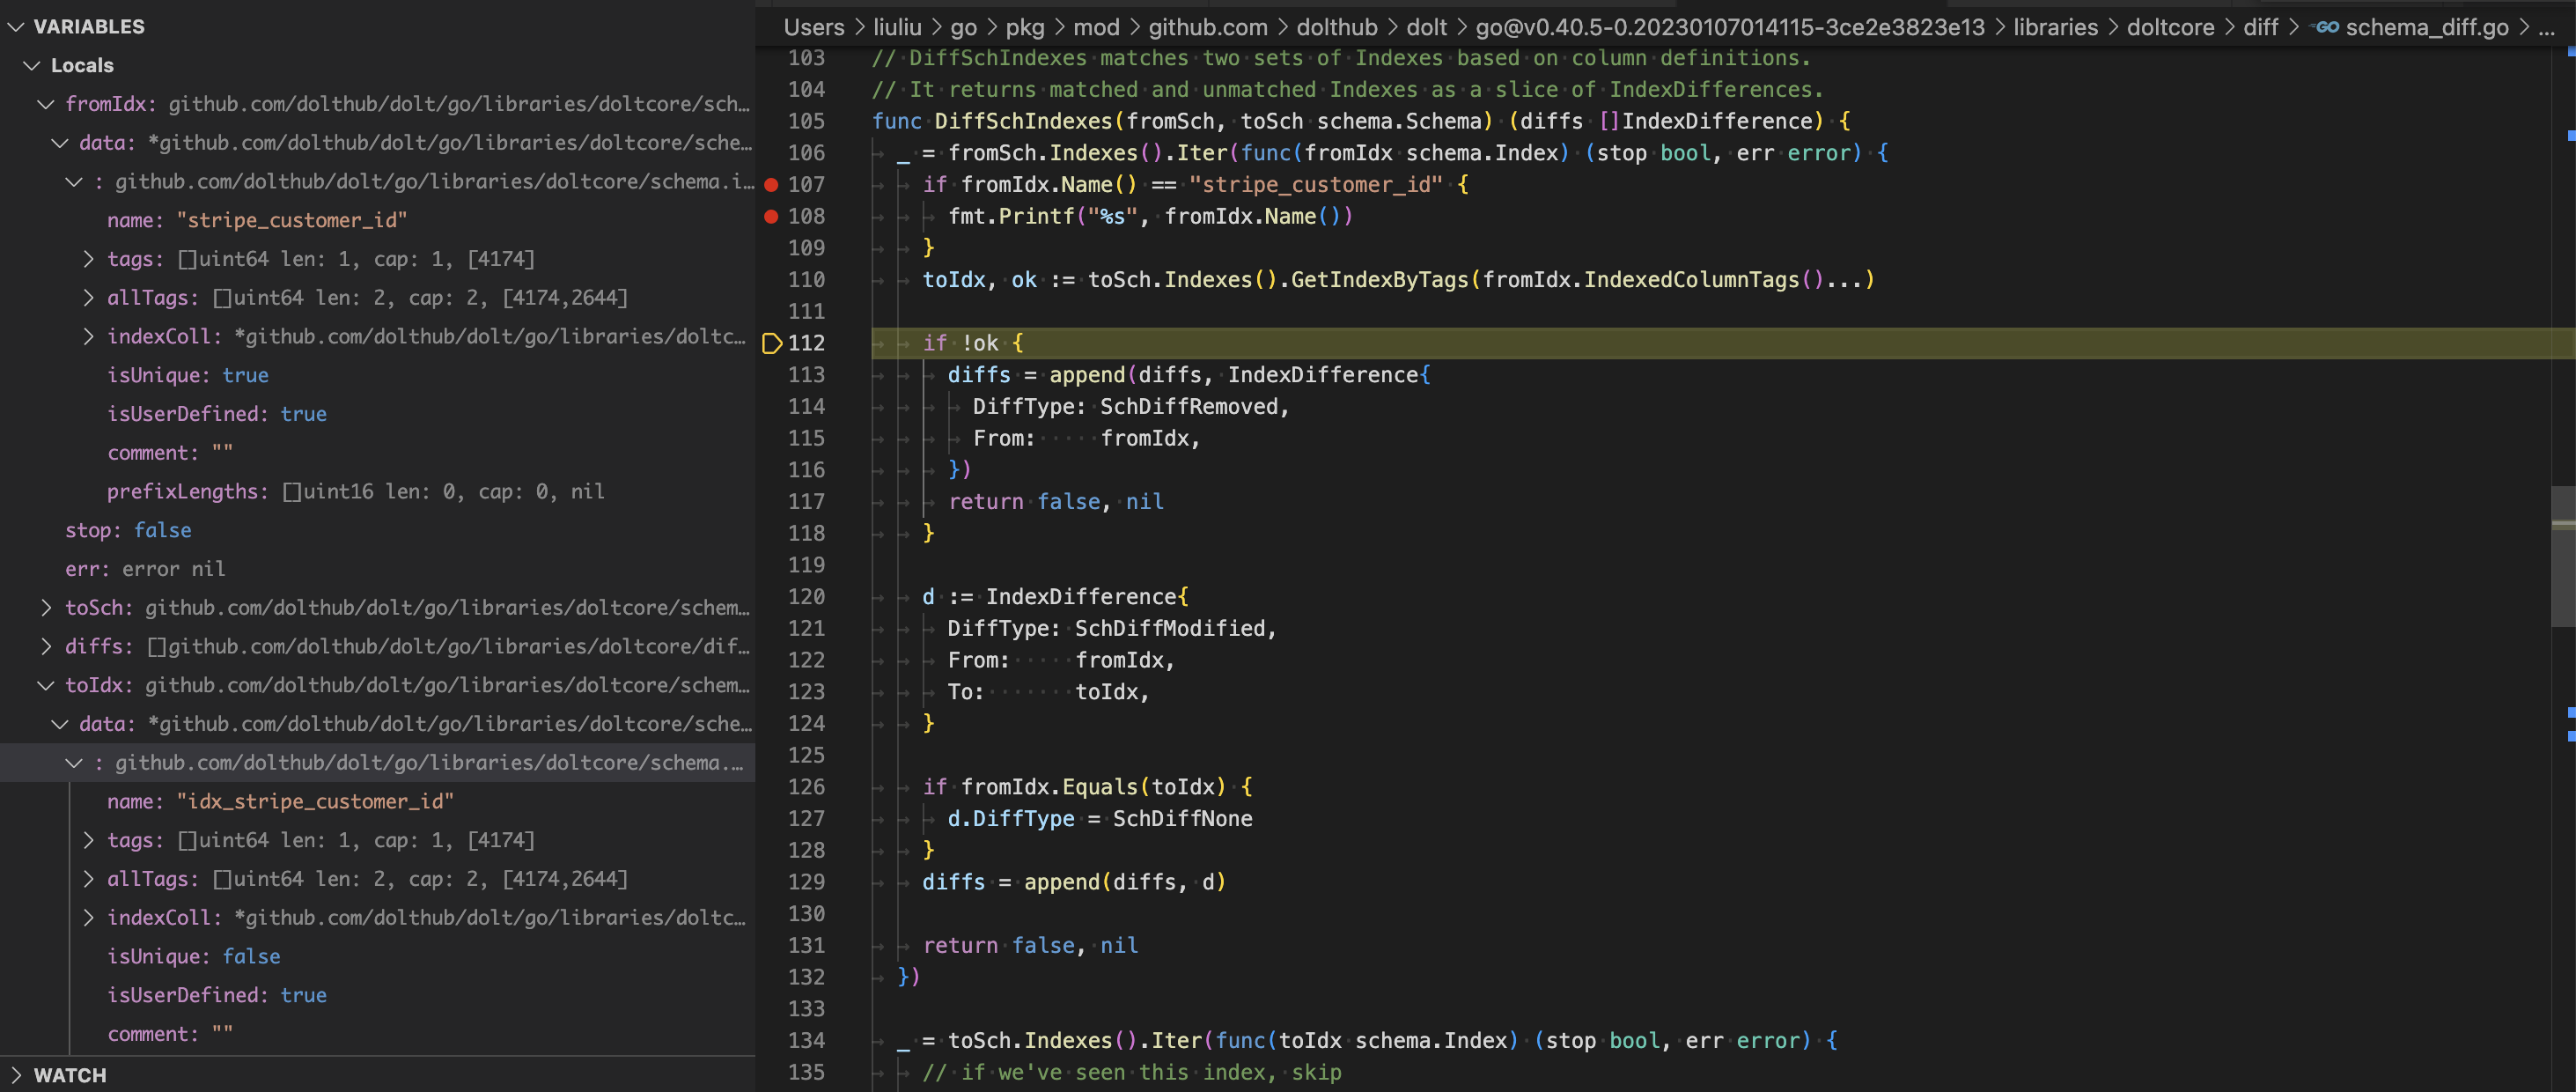Add a breakpoint in the gutter at line 110

(770, 280)
